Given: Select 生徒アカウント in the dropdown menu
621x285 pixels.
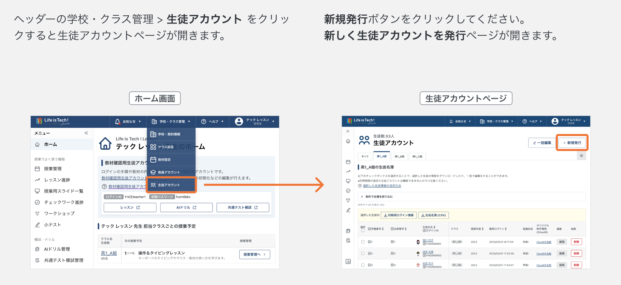Looking at the screenshot, I should (x=171, y=185).
